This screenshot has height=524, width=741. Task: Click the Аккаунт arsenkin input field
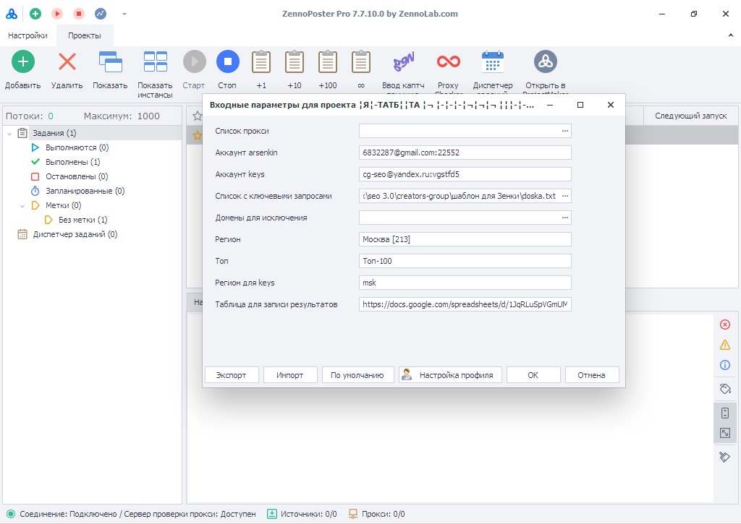(x=465, y=153)
